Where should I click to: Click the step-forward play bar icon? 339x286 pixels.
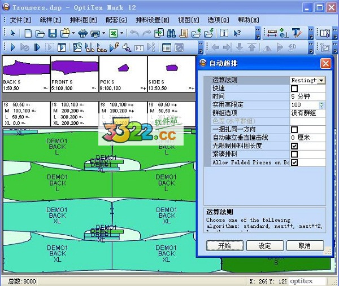click(37, 47)
